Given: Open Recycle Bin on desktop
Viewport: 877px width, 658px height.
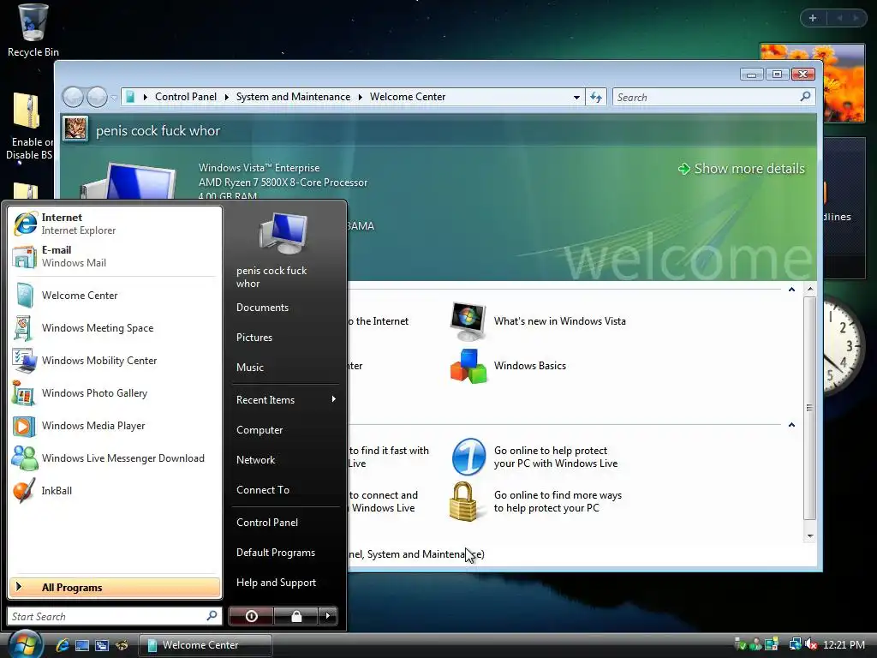Looking at the screenshot, I should pyautogui.click(x=33, y=31).
